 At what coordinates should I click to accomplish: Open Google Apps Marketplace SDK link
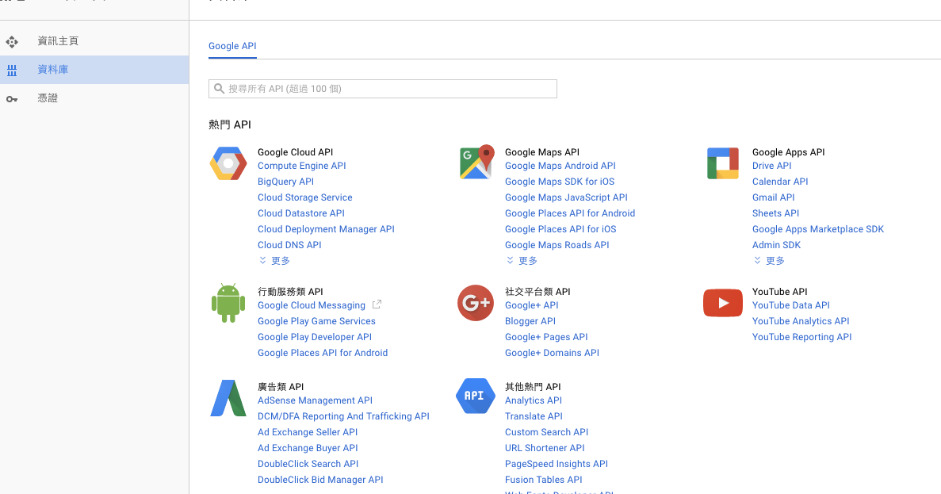click(818, 229)
